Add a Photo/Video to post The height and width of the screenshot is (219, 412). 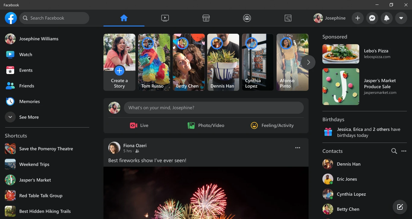pos(206,125)
